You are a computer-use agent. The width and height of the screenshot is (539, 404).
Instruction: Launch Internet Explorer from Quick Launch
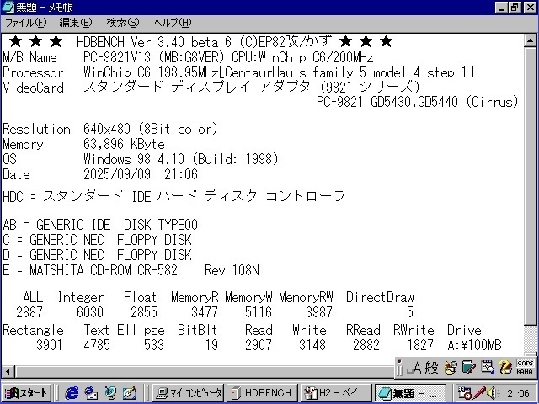[x=72, y=393]
